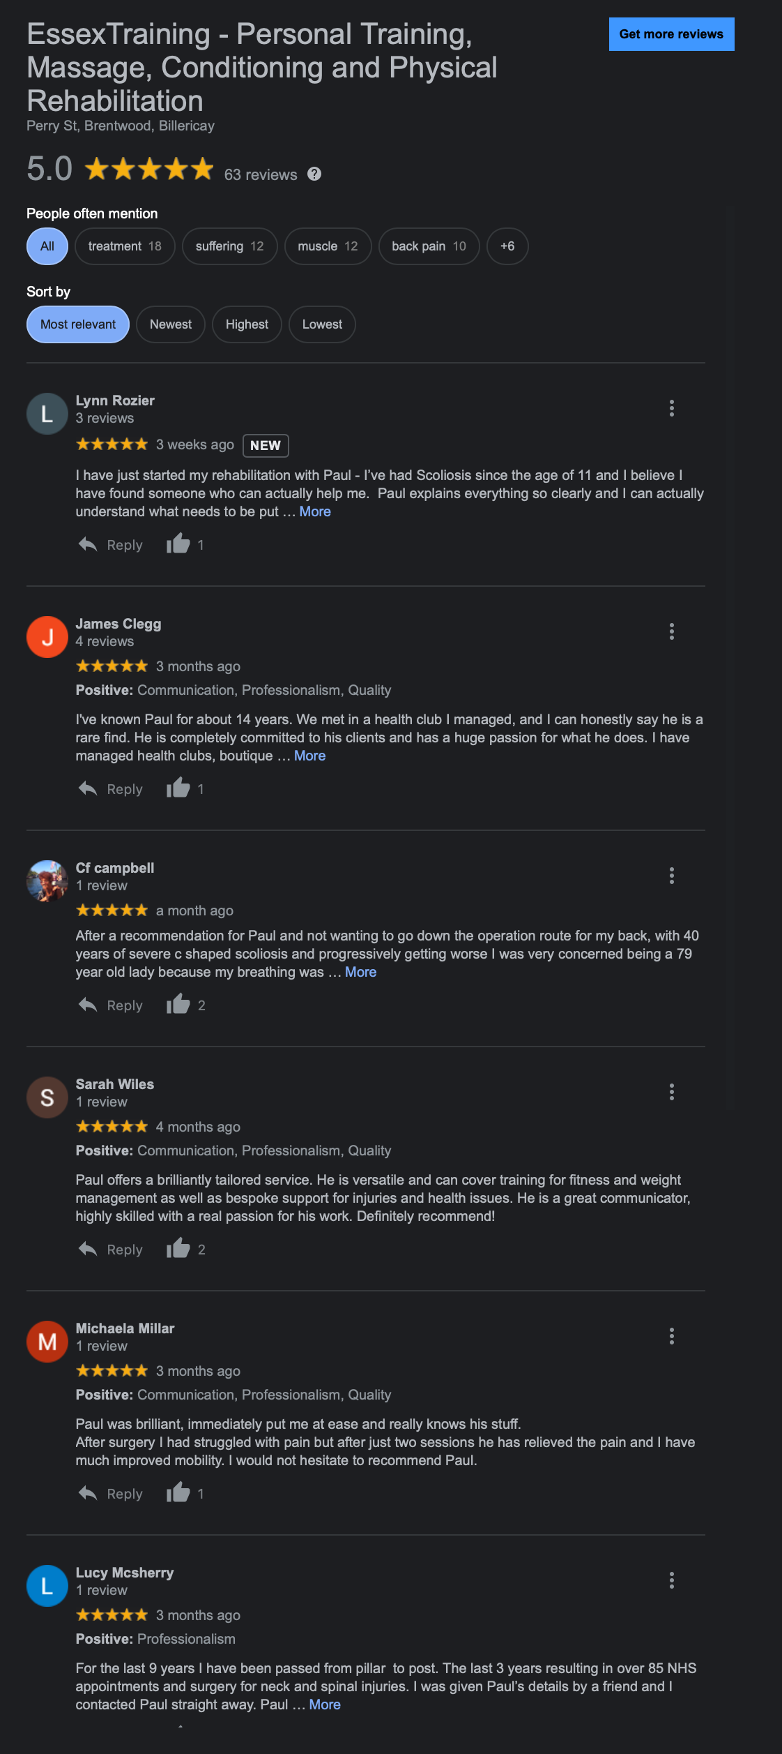Give thumbs up to Michaela Millar's review
Image resolution: width=782 pixels, height=1754 pixels.
click(x=178, y=1493)
